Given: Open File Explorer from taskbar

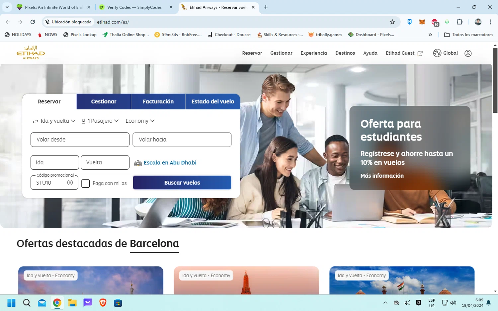Looking at the screenshot, I should pyautogui.click(x=72, y=303).
